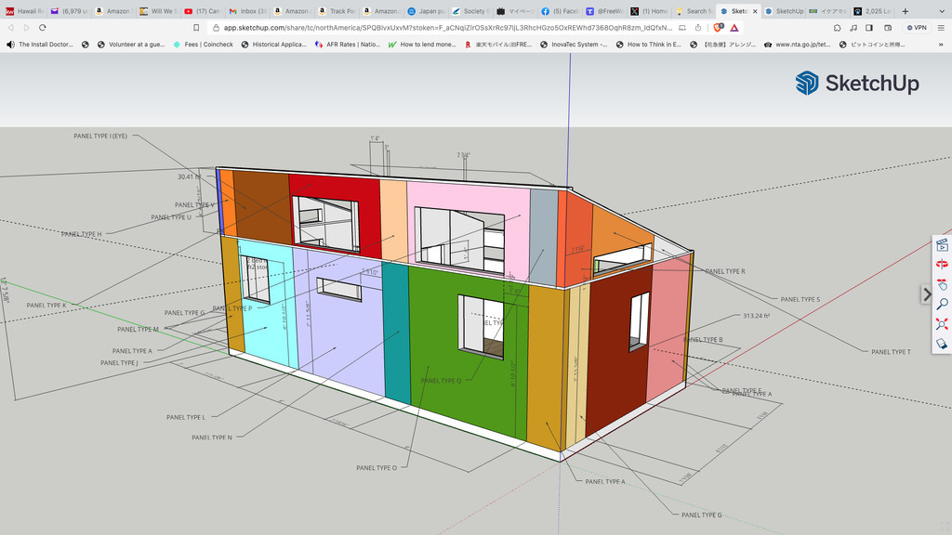Open the Fees | Coincheck bookmark
Image resolution: width=952 pixels, height=535 pixels.
point(202,45)
